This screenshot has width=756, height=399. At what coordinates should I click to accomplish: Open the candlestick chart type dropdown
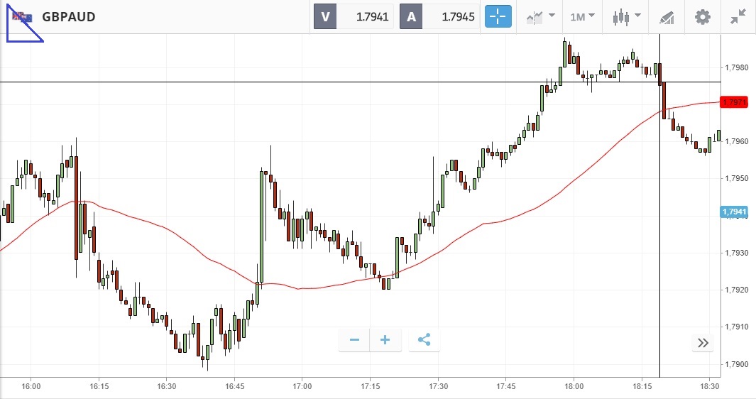click(627, 16)
